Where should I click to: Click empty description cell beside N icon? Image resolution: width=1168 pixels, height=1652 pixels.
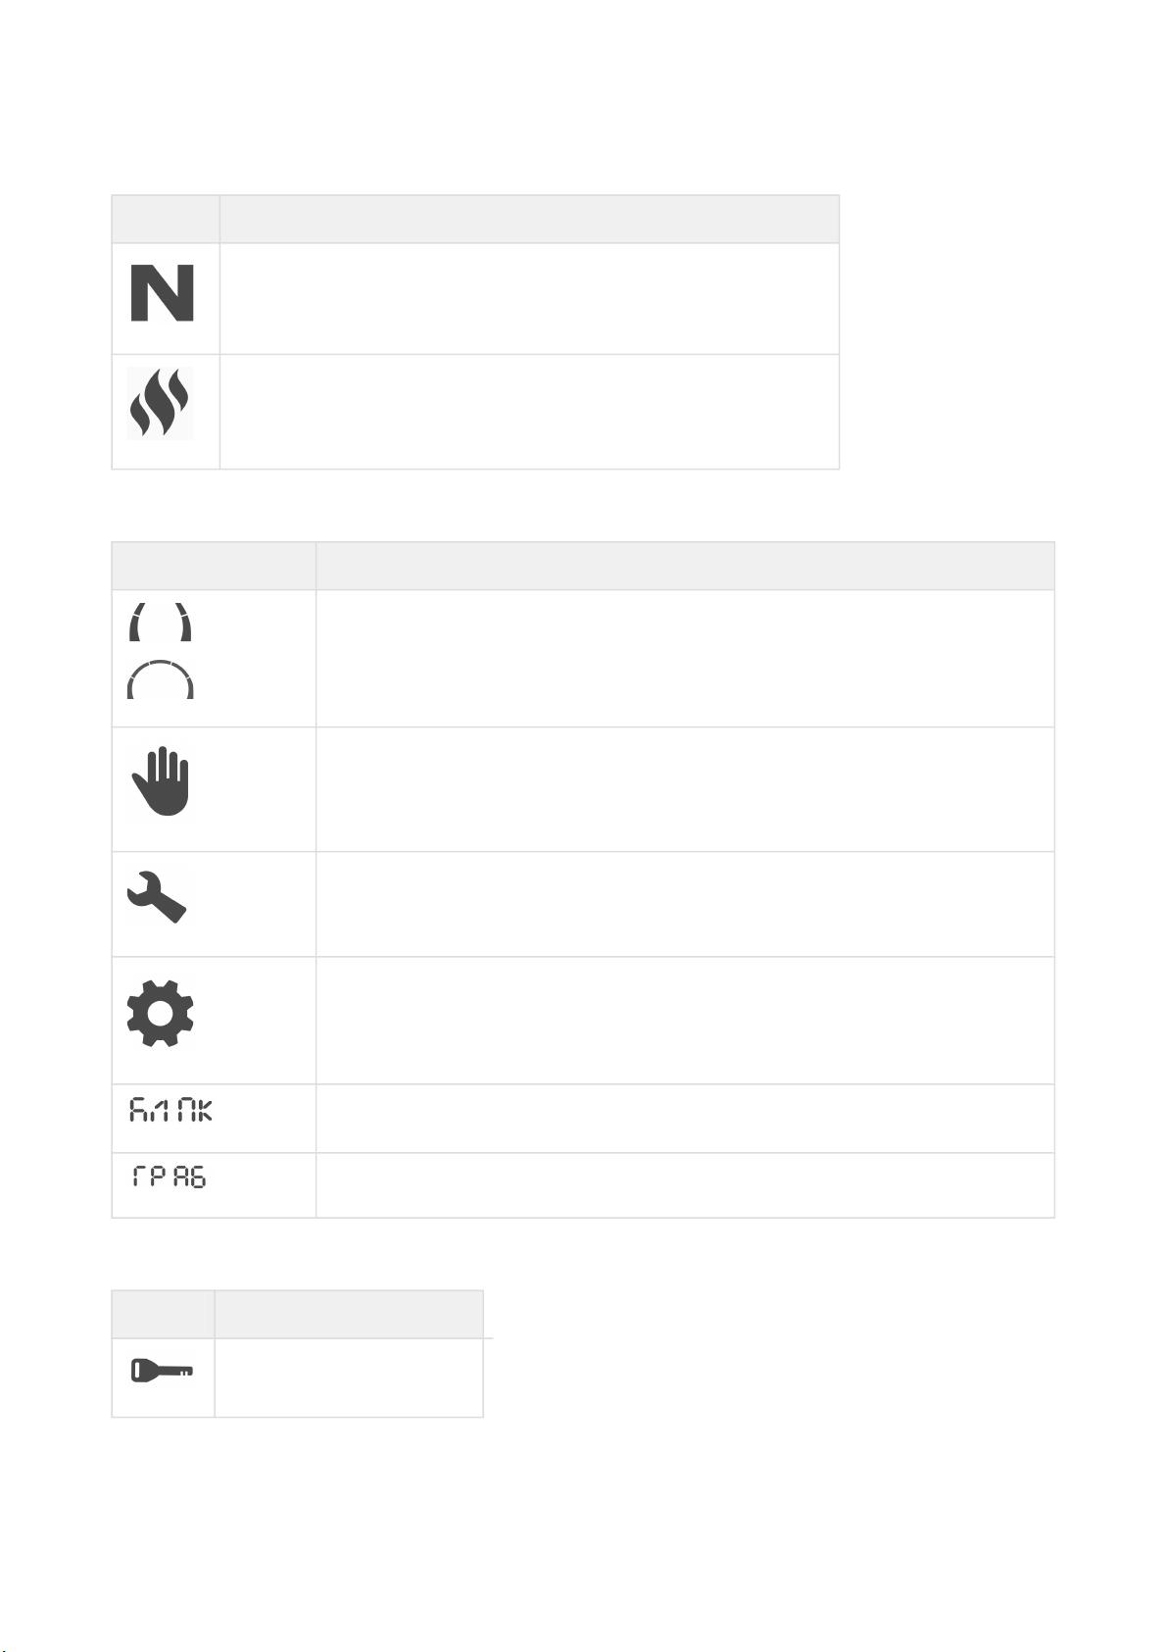(529, 299)
